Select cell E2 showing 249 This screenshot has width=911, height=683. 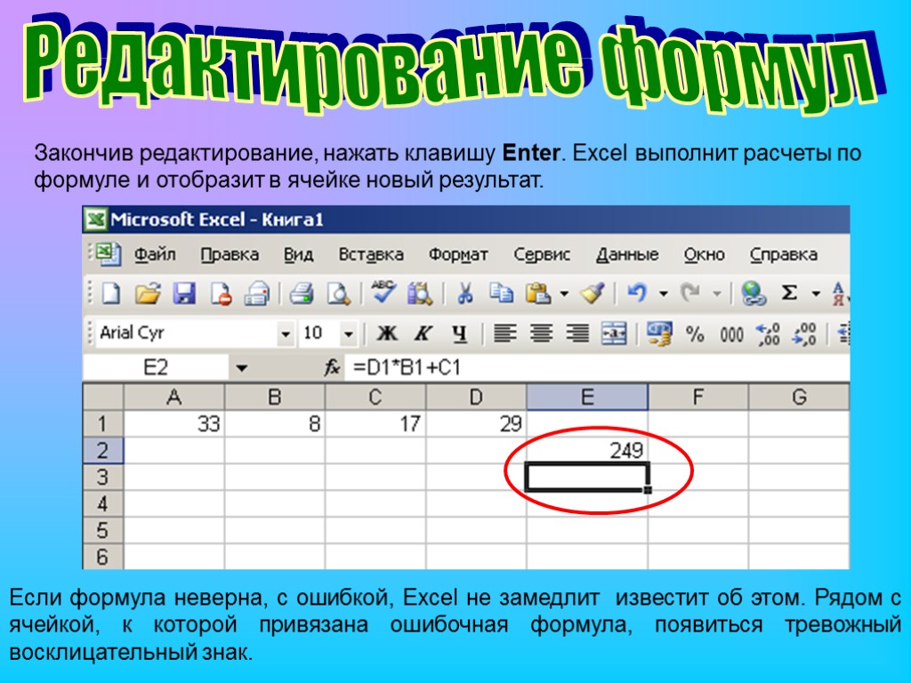[x=587, y=450]
